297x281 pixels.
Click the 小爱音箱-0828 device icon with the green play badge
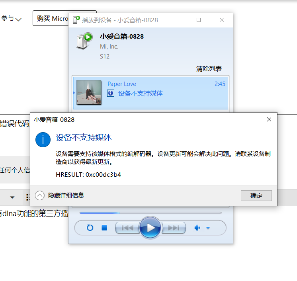[x=84, y=41]
